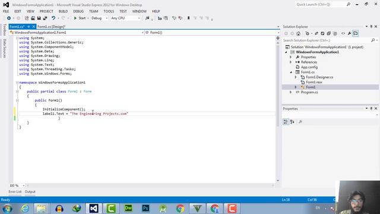This screenshot has height=214, width=380.
Task: Open the DEBUG menu
Action: 78,11
